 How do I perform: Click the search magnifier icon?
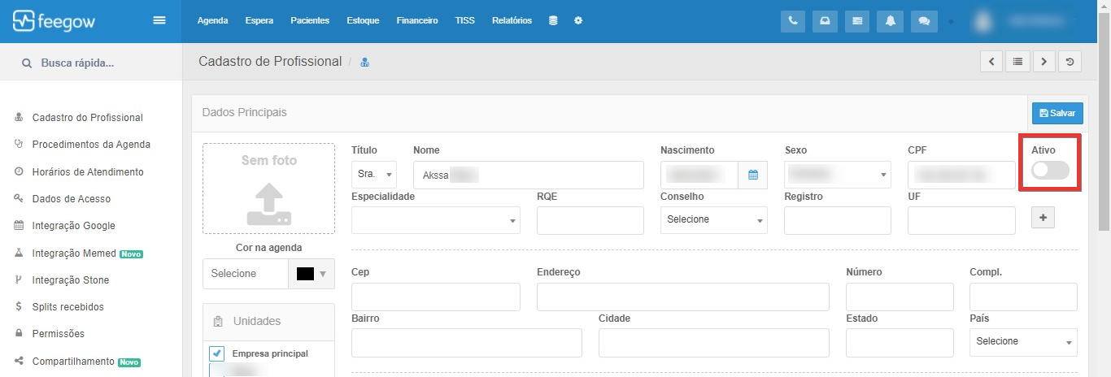tap(27, 63)
